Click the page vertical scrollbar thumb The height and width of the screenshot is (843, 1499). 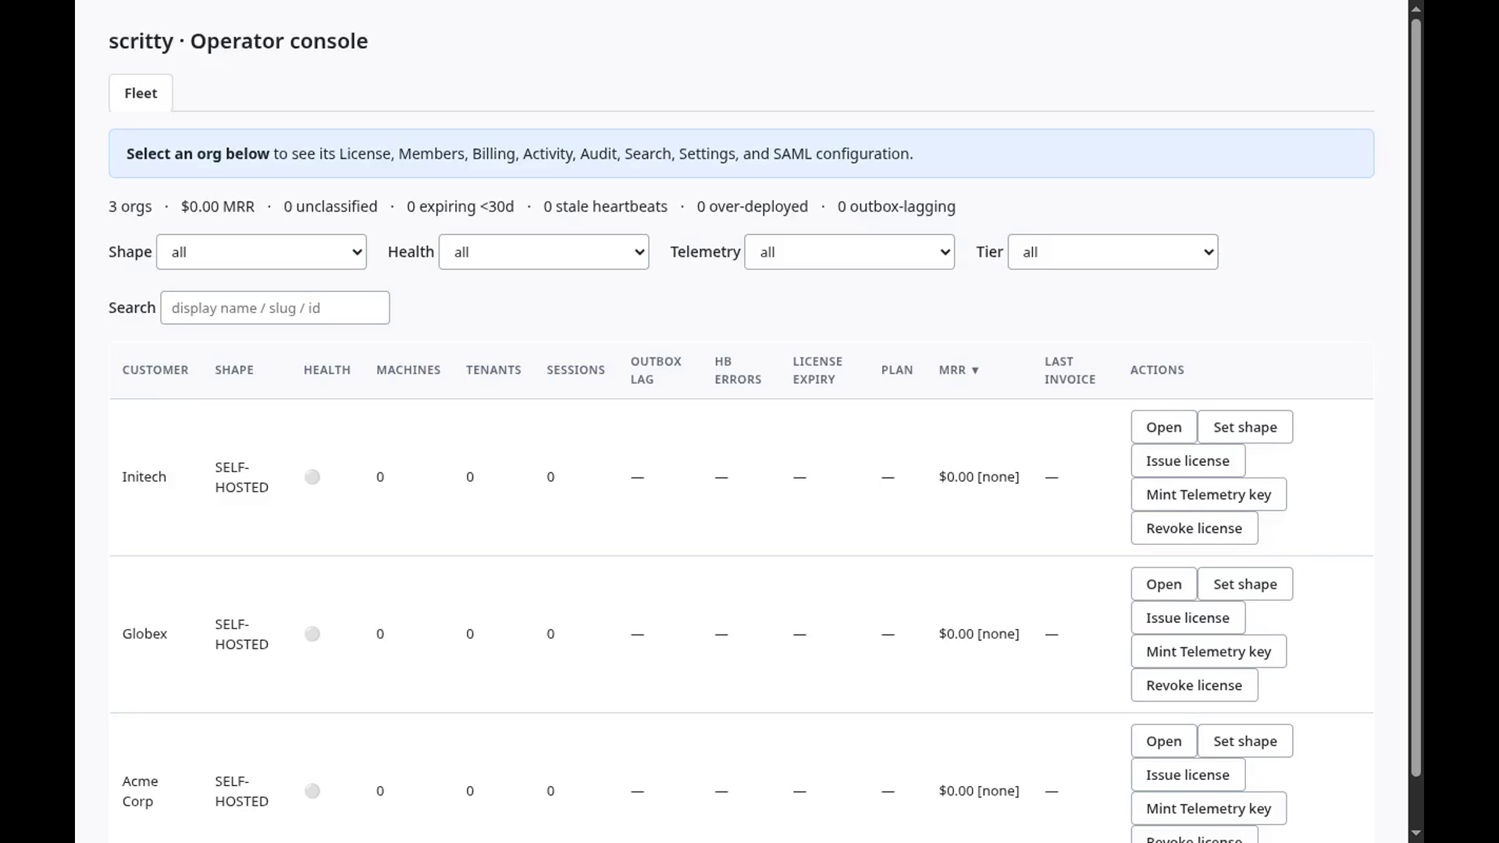click(x=1416, y=397)
